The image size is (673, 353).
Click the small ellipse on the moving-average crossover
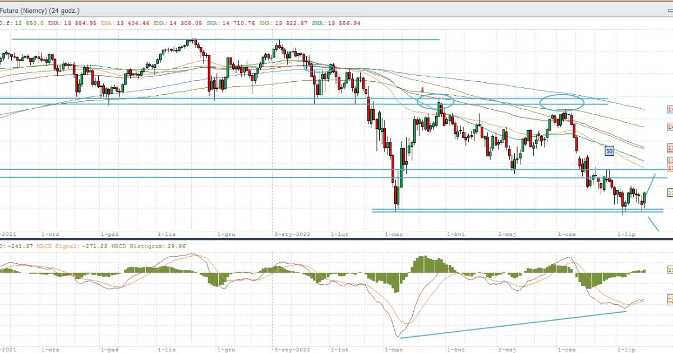(x=319, y=68)
